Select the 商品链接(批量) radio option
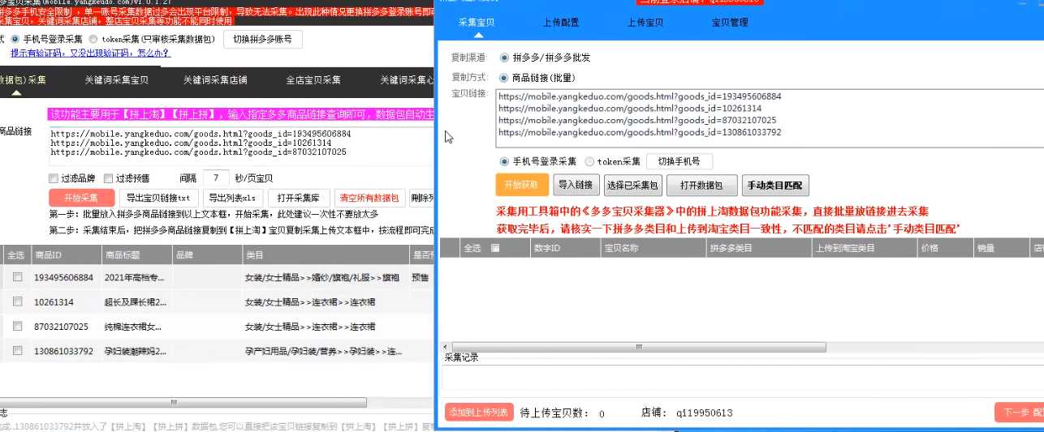This screenshot has width=1044, height=432. pyautogui.click(x=505, y=79)
